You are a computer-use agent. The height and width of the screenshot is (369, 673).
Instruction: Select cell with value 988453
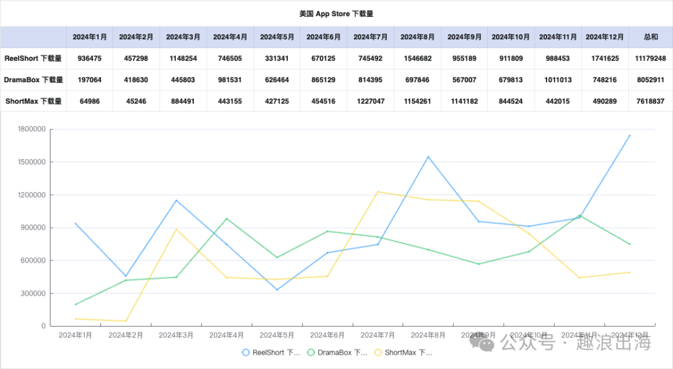point(558,58)
